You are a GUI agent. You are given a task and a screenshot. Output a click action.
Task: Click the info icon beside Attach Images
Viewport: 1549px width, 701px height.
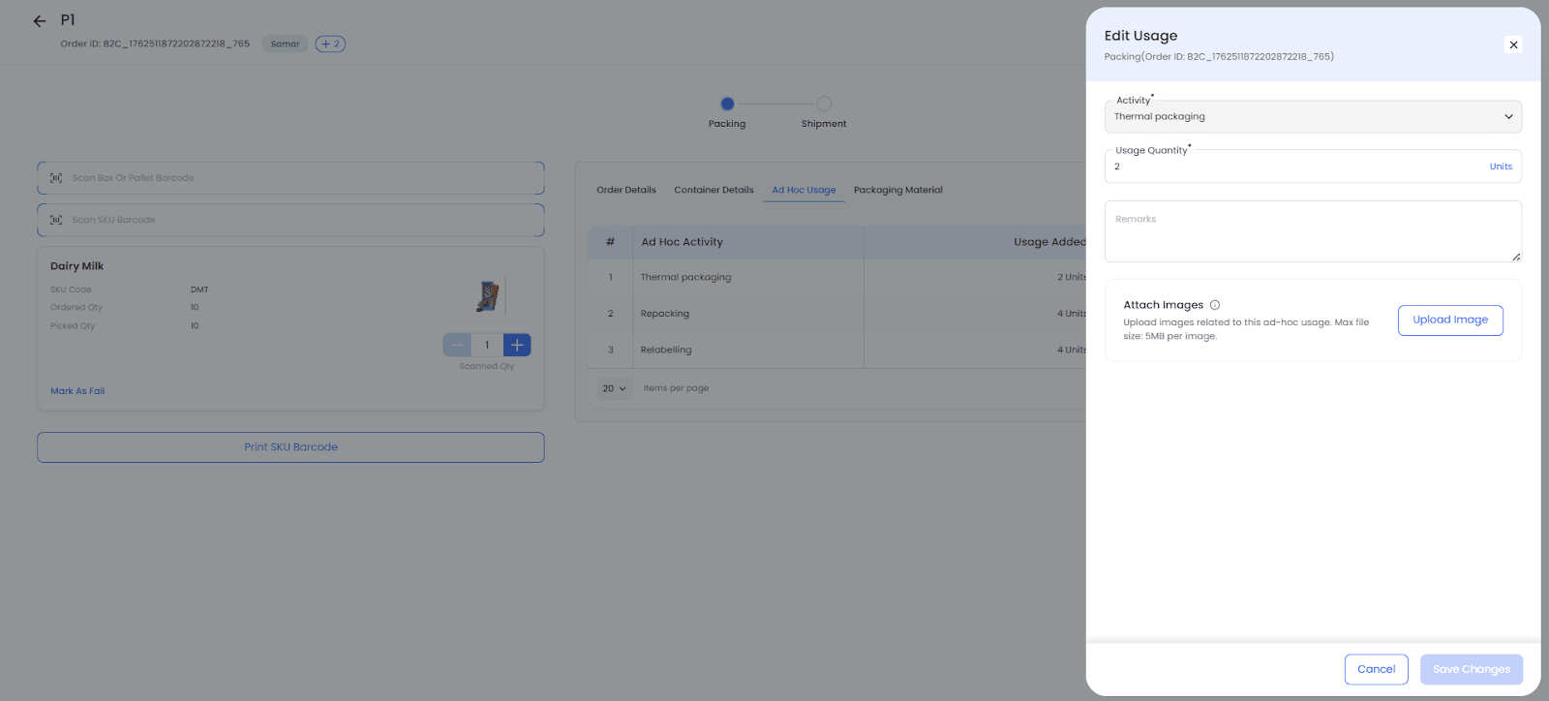coord(1215,305)
